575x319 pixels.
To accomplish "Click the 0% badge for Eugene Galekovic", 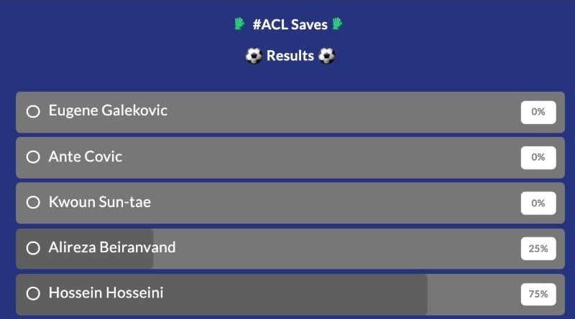I will coord(538,112).
